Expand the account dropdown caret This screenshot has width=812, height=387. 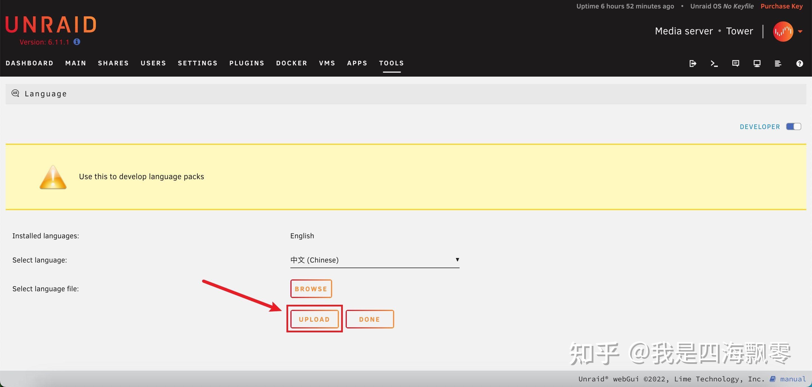pos(800,32)
